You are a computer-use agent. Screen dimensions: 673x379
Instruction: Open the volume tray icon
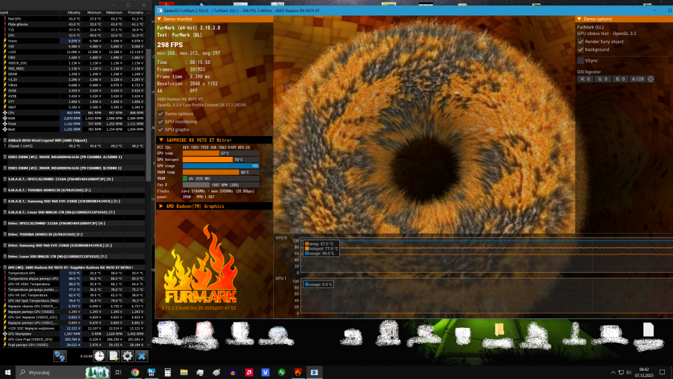coord(629,372)
